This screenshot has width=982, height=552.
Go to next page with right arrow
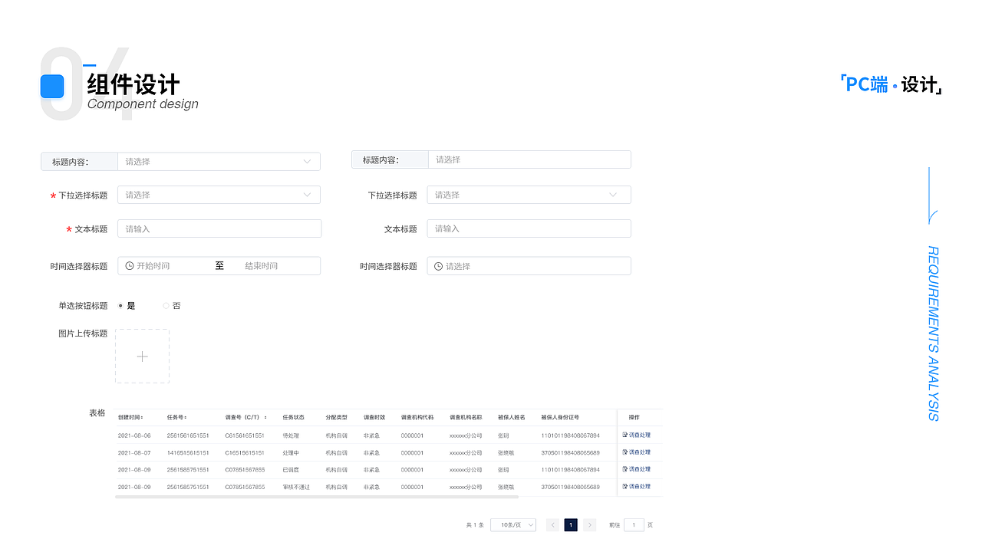point(589,525)
